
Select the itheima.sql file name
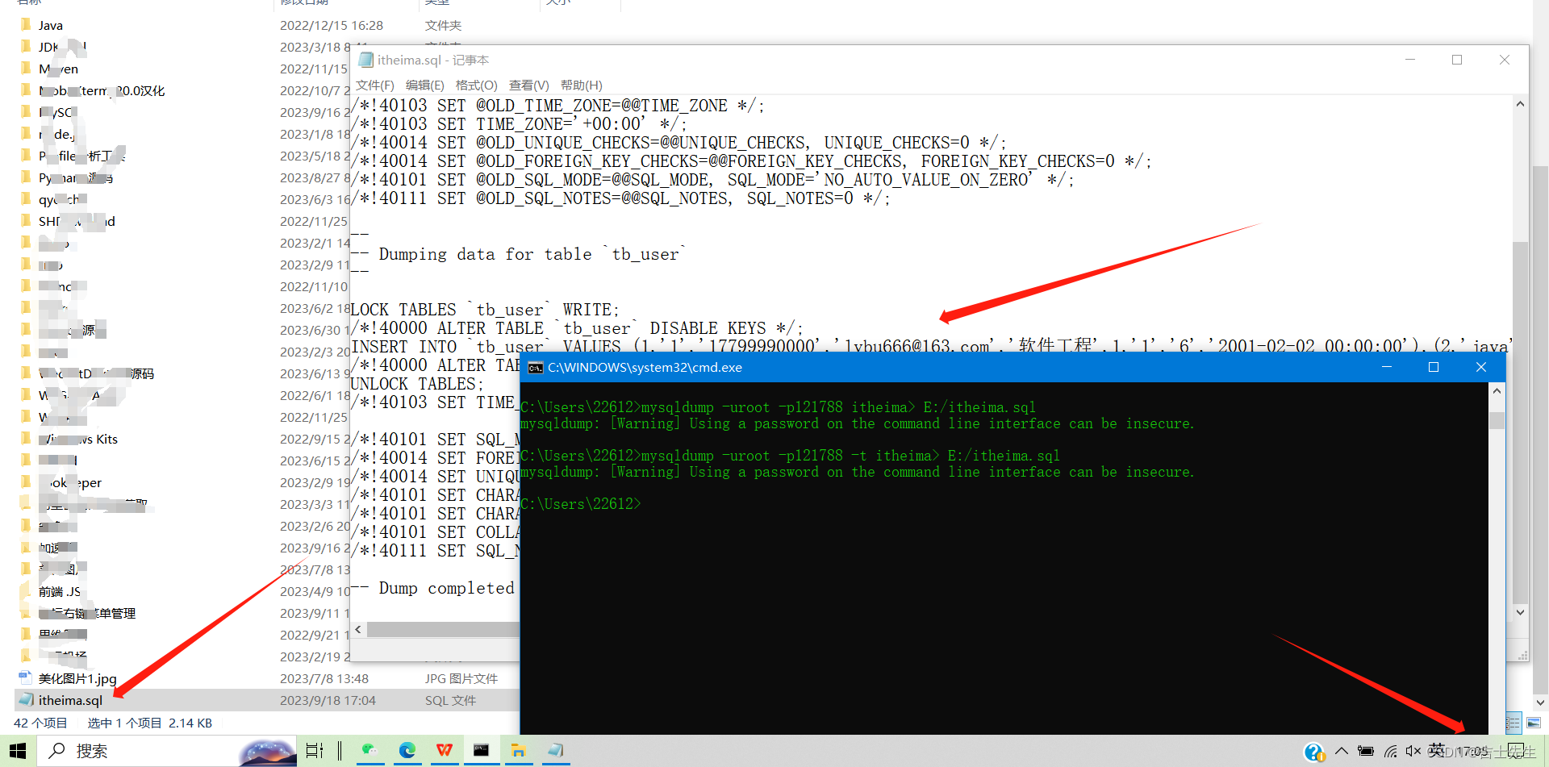tap(70, 700)
